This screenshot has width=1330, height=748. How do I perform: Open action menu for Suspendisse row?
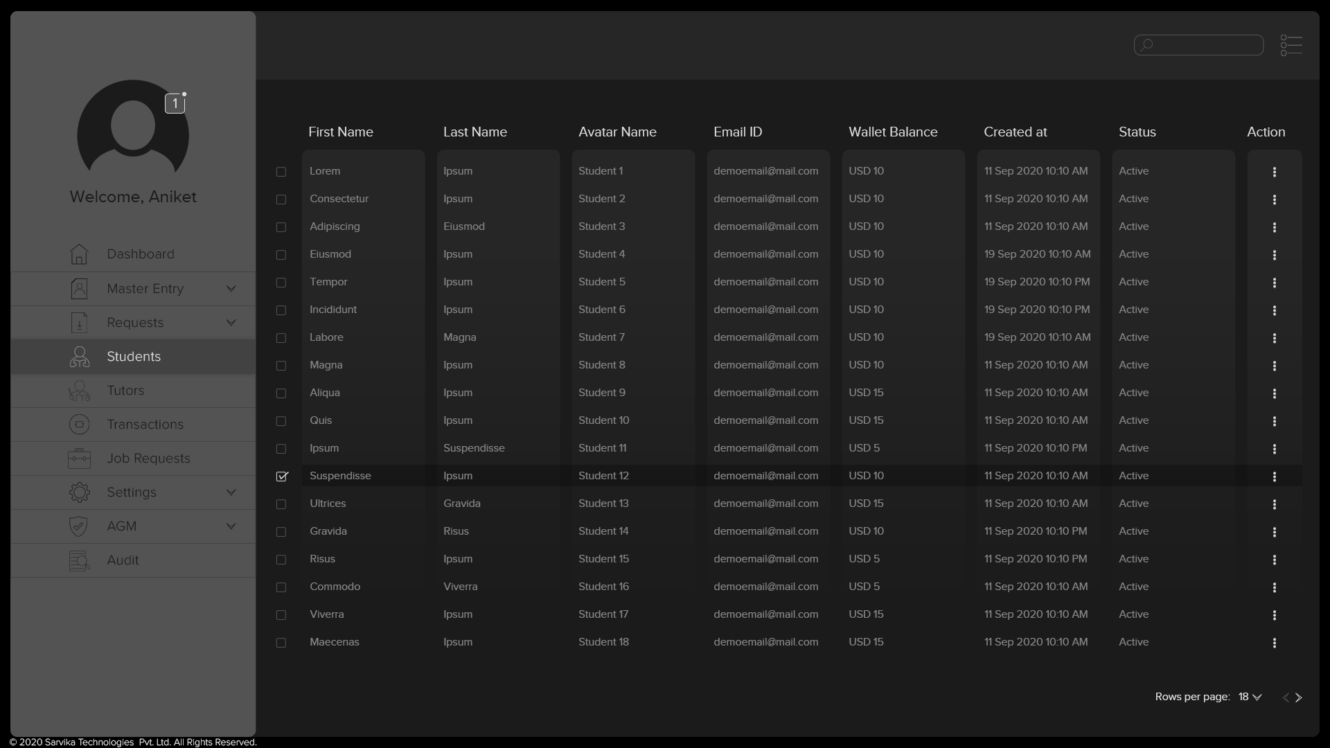coord(1274,477)
